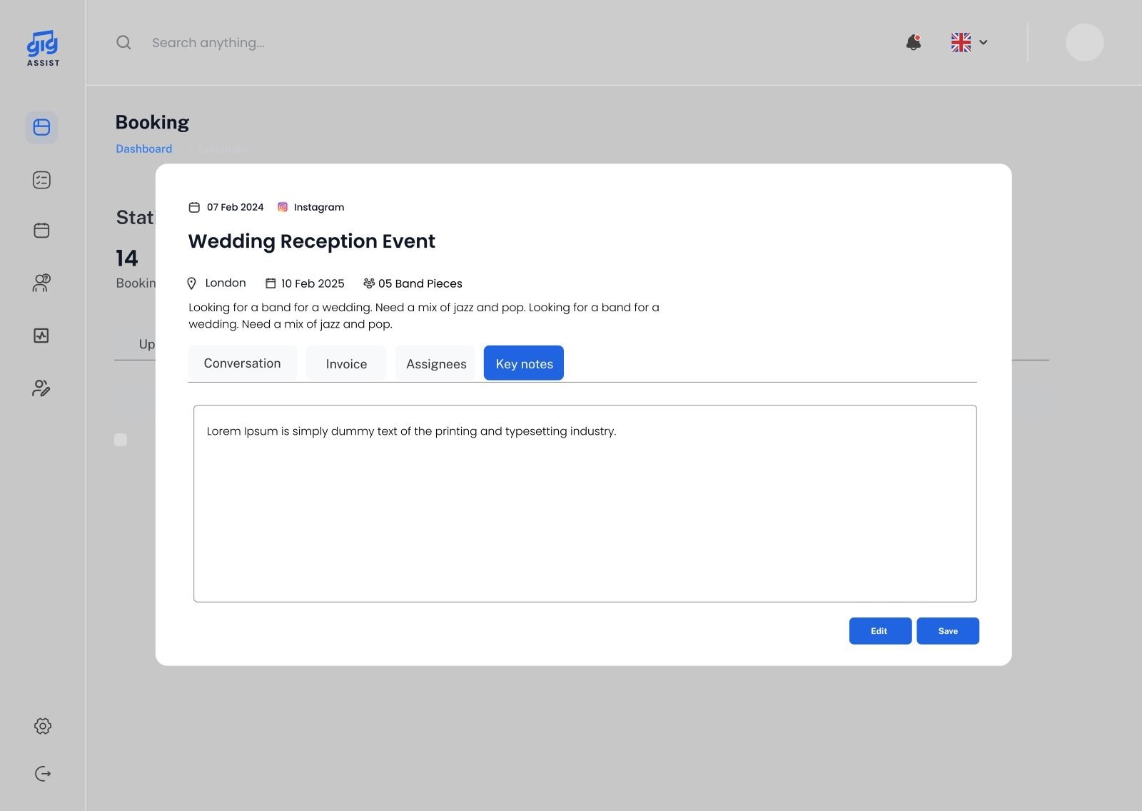Click the Wedding Reception Event title

point(312,241)
